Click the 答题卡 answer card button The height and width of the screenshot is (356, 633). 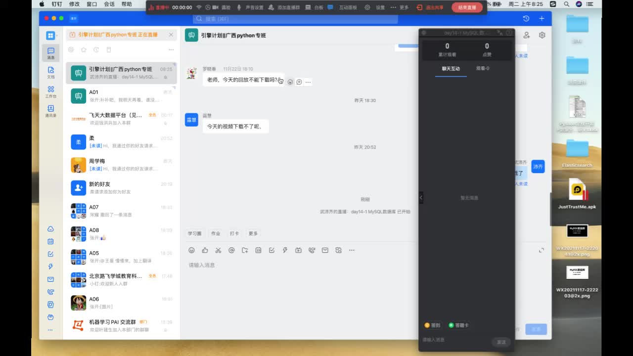click(458, 325)
